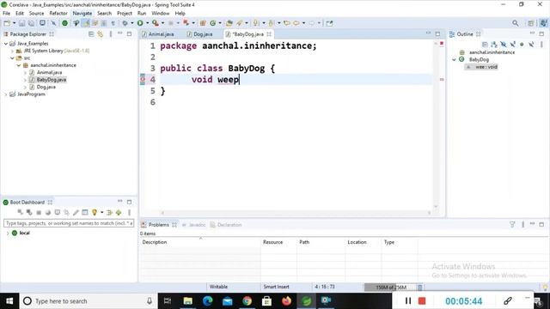Click the New Java Package toolbar icon
The image size is (550, 309).
(203, 23)
